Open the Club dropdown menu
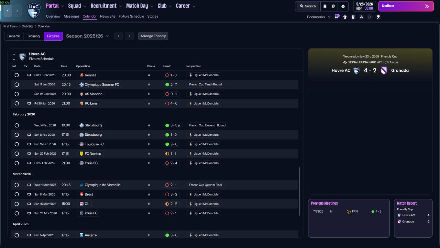 [165, 6]
